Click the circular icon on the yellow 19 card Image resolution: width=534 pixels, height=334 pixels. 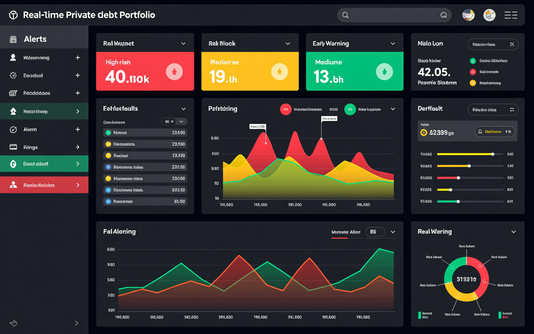279,72
